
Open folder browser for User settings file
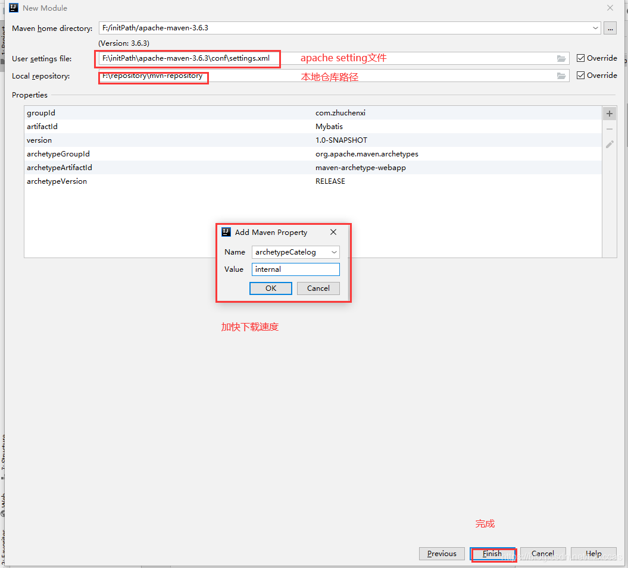(561, 58)
